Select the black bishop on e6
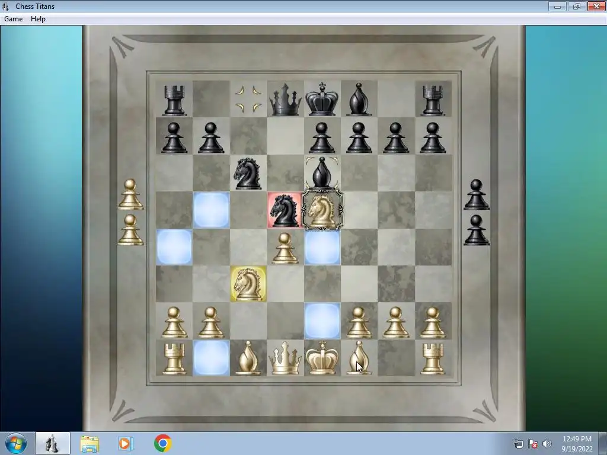607x455 pixels. 322,174
